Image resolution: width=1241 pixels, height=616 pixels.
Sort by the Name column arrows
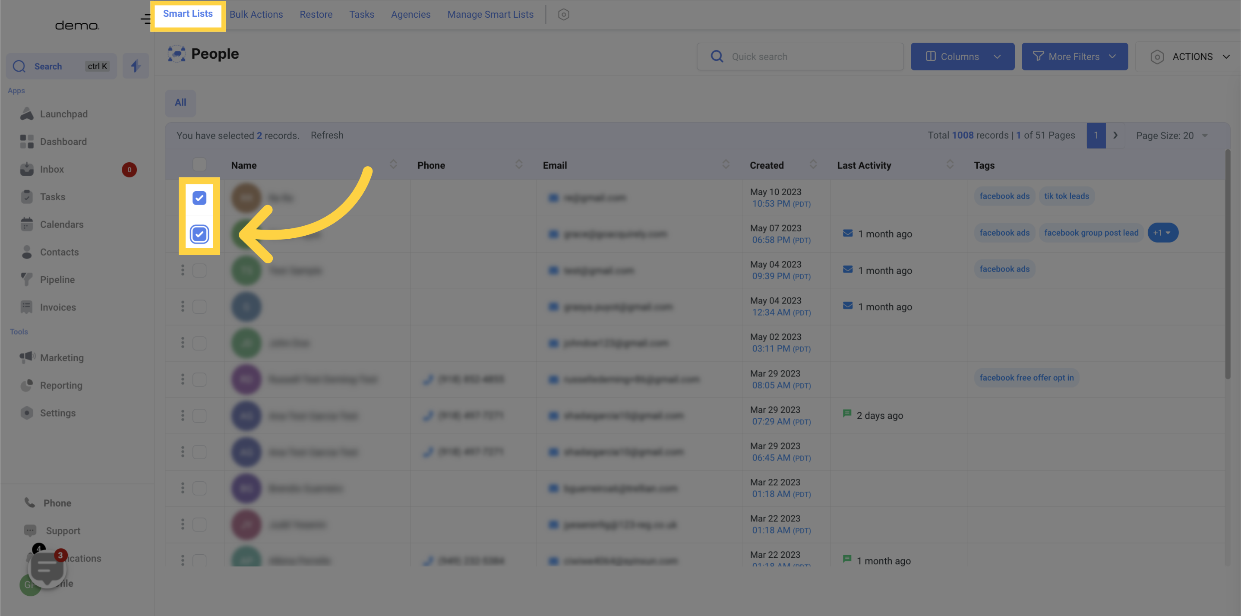tap(393, 164)
